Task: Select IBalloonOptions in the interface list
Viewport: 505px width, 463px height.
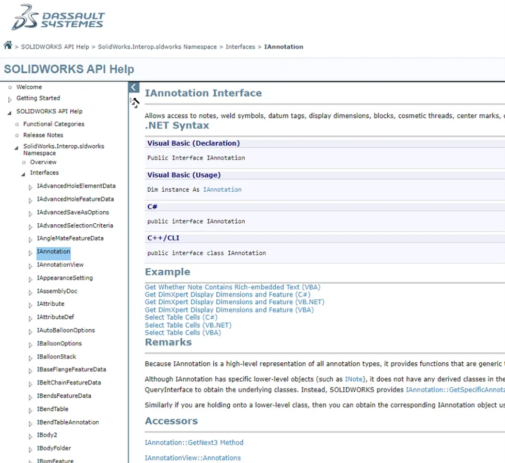Action: [59, 344]
